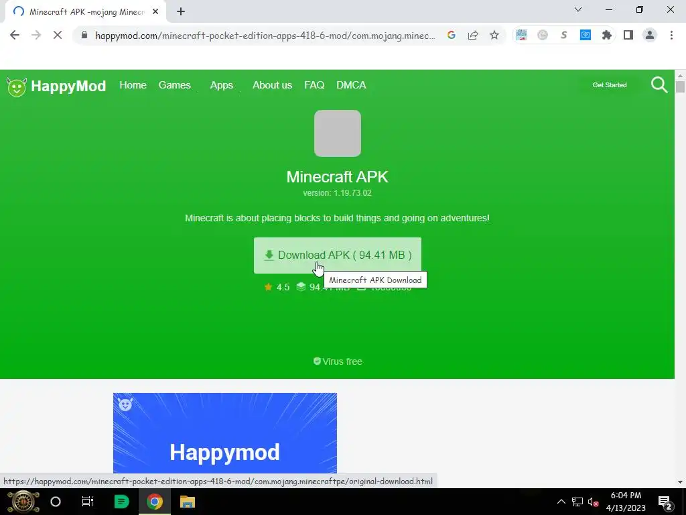Click the Minecraft APK app icon placeholder
The height and width of the screenshot is (515, 686).
[x=338, y=133]
